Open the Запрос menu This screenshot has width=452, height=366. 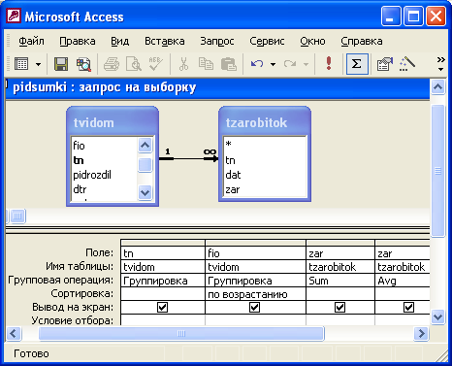coord(217,41)
